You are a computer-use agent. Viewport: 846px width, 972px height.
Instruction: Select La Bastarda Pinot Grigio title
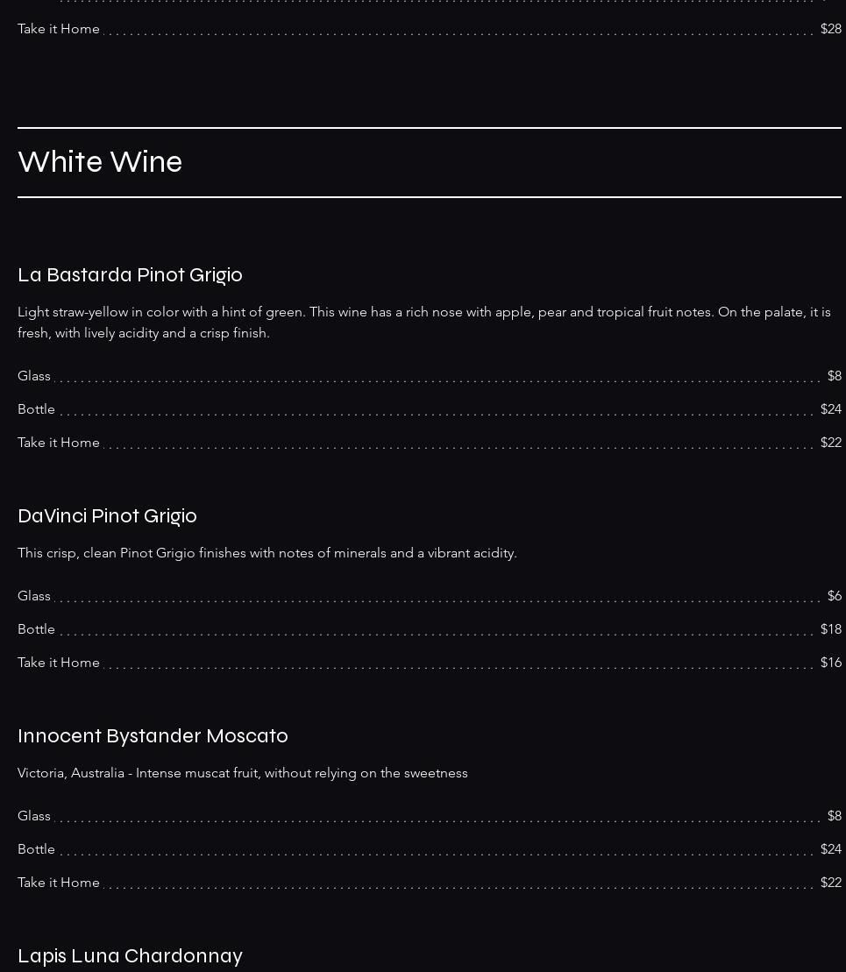(x=130, y=274)
